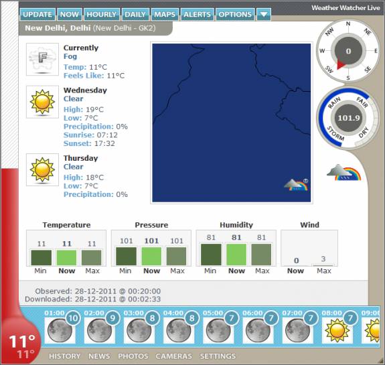Click the Humidity Now green bar

click(x=236, y=254)
